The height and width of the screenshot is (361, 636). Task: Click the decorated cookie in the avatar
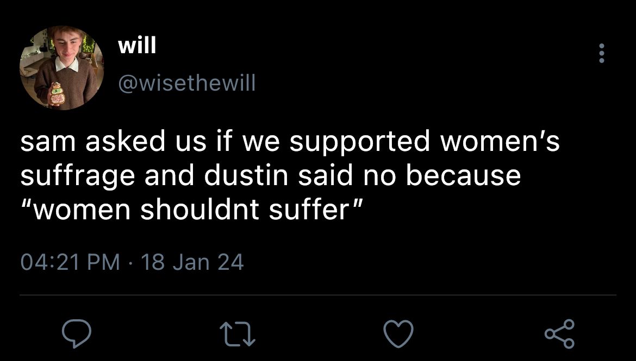pos(57,93)
